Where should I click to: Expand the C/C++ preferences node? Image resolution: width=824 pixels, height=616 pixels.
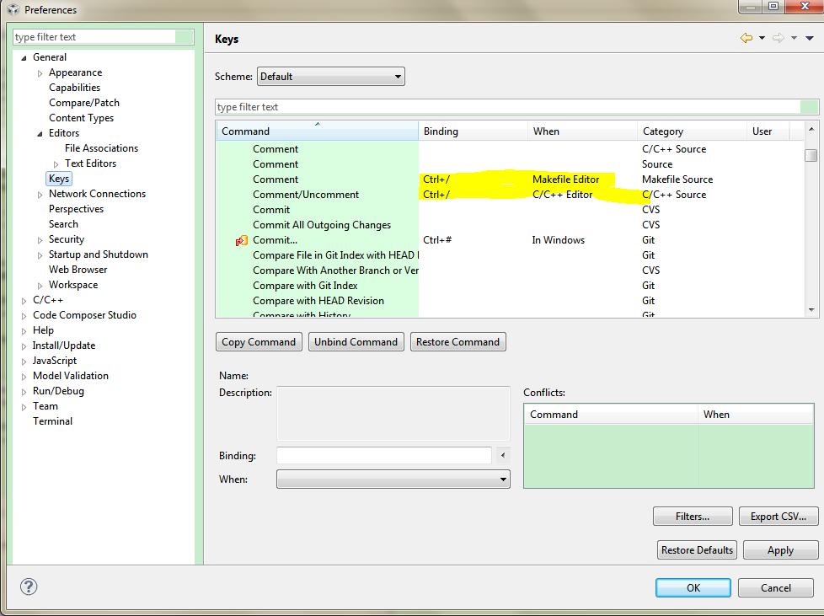click(24, 301)
